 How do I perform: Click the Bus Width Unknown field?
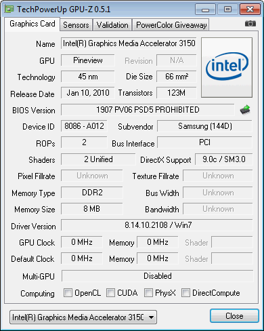[x=218, y=193]
